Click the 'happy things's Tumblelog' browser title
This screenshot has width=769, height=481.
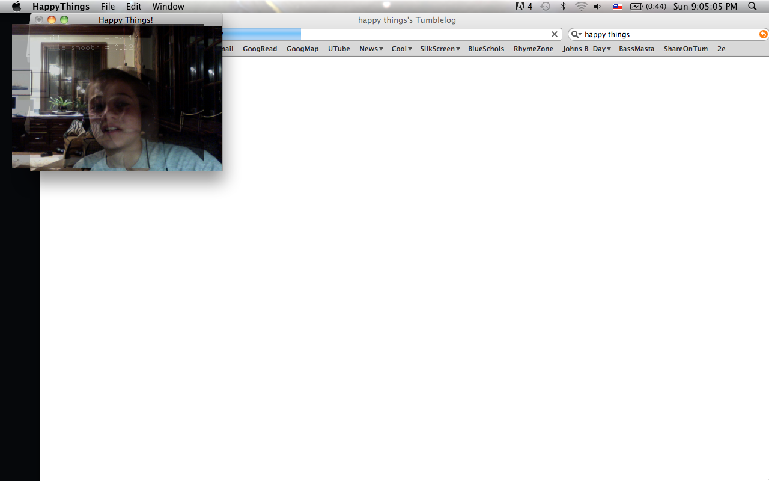pyautogui.click(x=407, y=20)
